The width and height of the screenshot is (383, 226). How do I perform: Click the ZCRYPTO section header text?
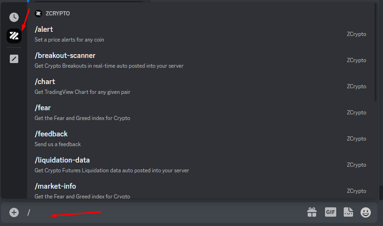click(x=58, y=14)
